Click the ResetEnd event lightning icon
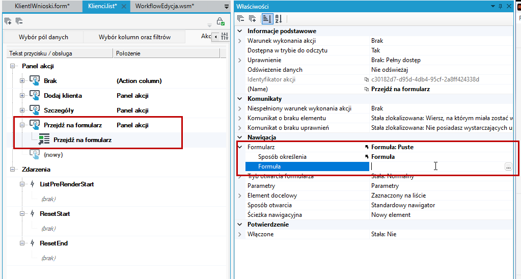The image size is (521, 279). click(32, 243)
